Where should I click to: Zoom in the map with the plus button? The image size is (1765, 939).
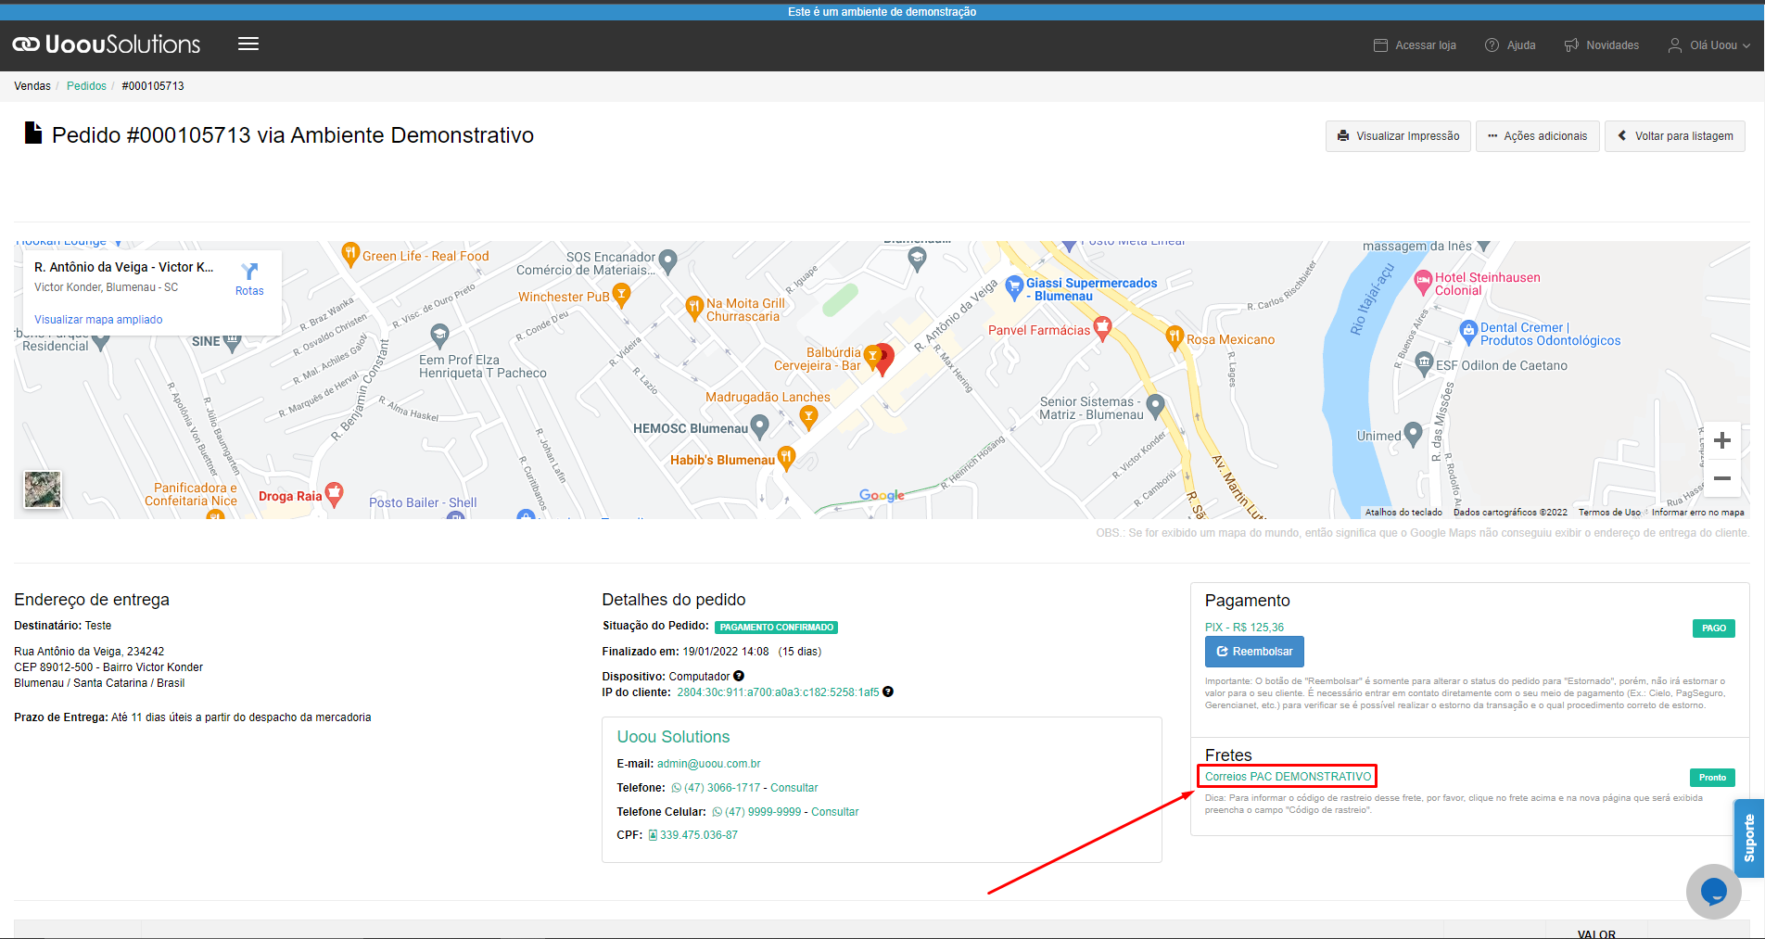[1722, 440]
